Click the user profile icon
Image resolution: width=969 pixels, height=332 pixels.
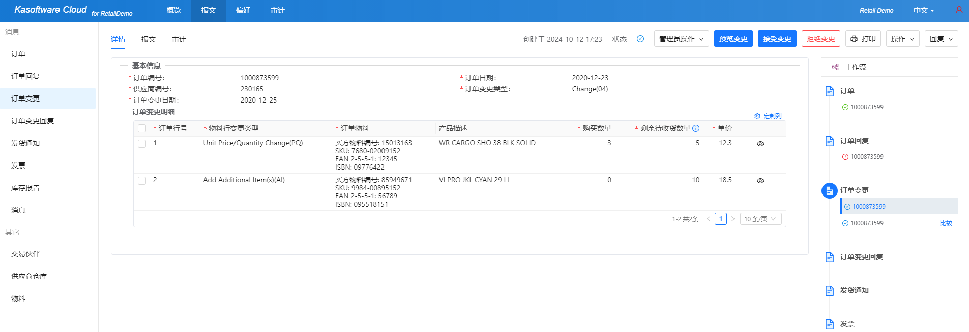(x=959, y=10)
